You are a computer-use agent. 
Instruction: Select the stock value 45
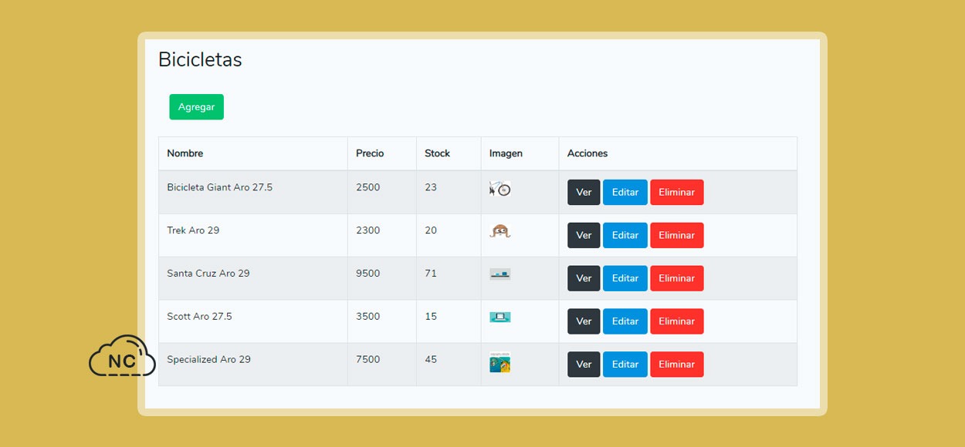pyautogui.click(x=431, y=360)
